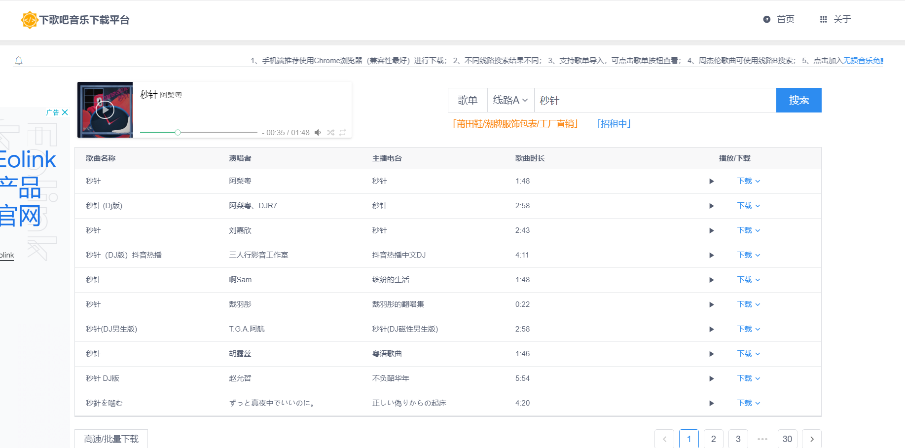Screen dimensions: 905x448
Task: Click the 下歌吧 site logo icon
Action: [30, 20]
